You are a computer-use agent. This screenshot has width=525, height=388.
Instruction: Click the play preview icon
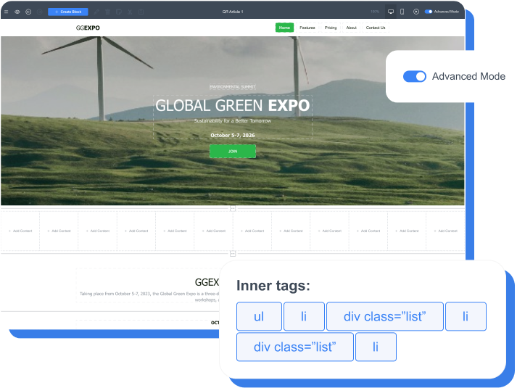click(416, 12)
